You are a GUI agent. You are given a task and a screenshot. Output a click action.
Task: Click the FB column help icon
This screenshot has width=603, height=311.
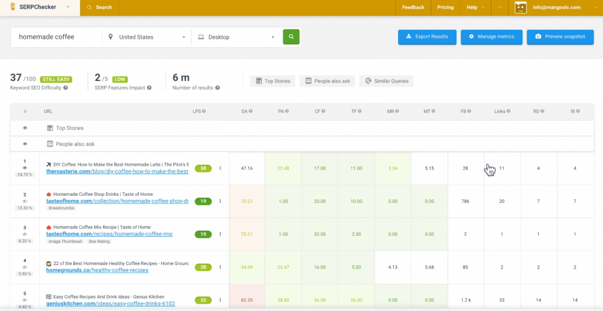pos(469,111)
